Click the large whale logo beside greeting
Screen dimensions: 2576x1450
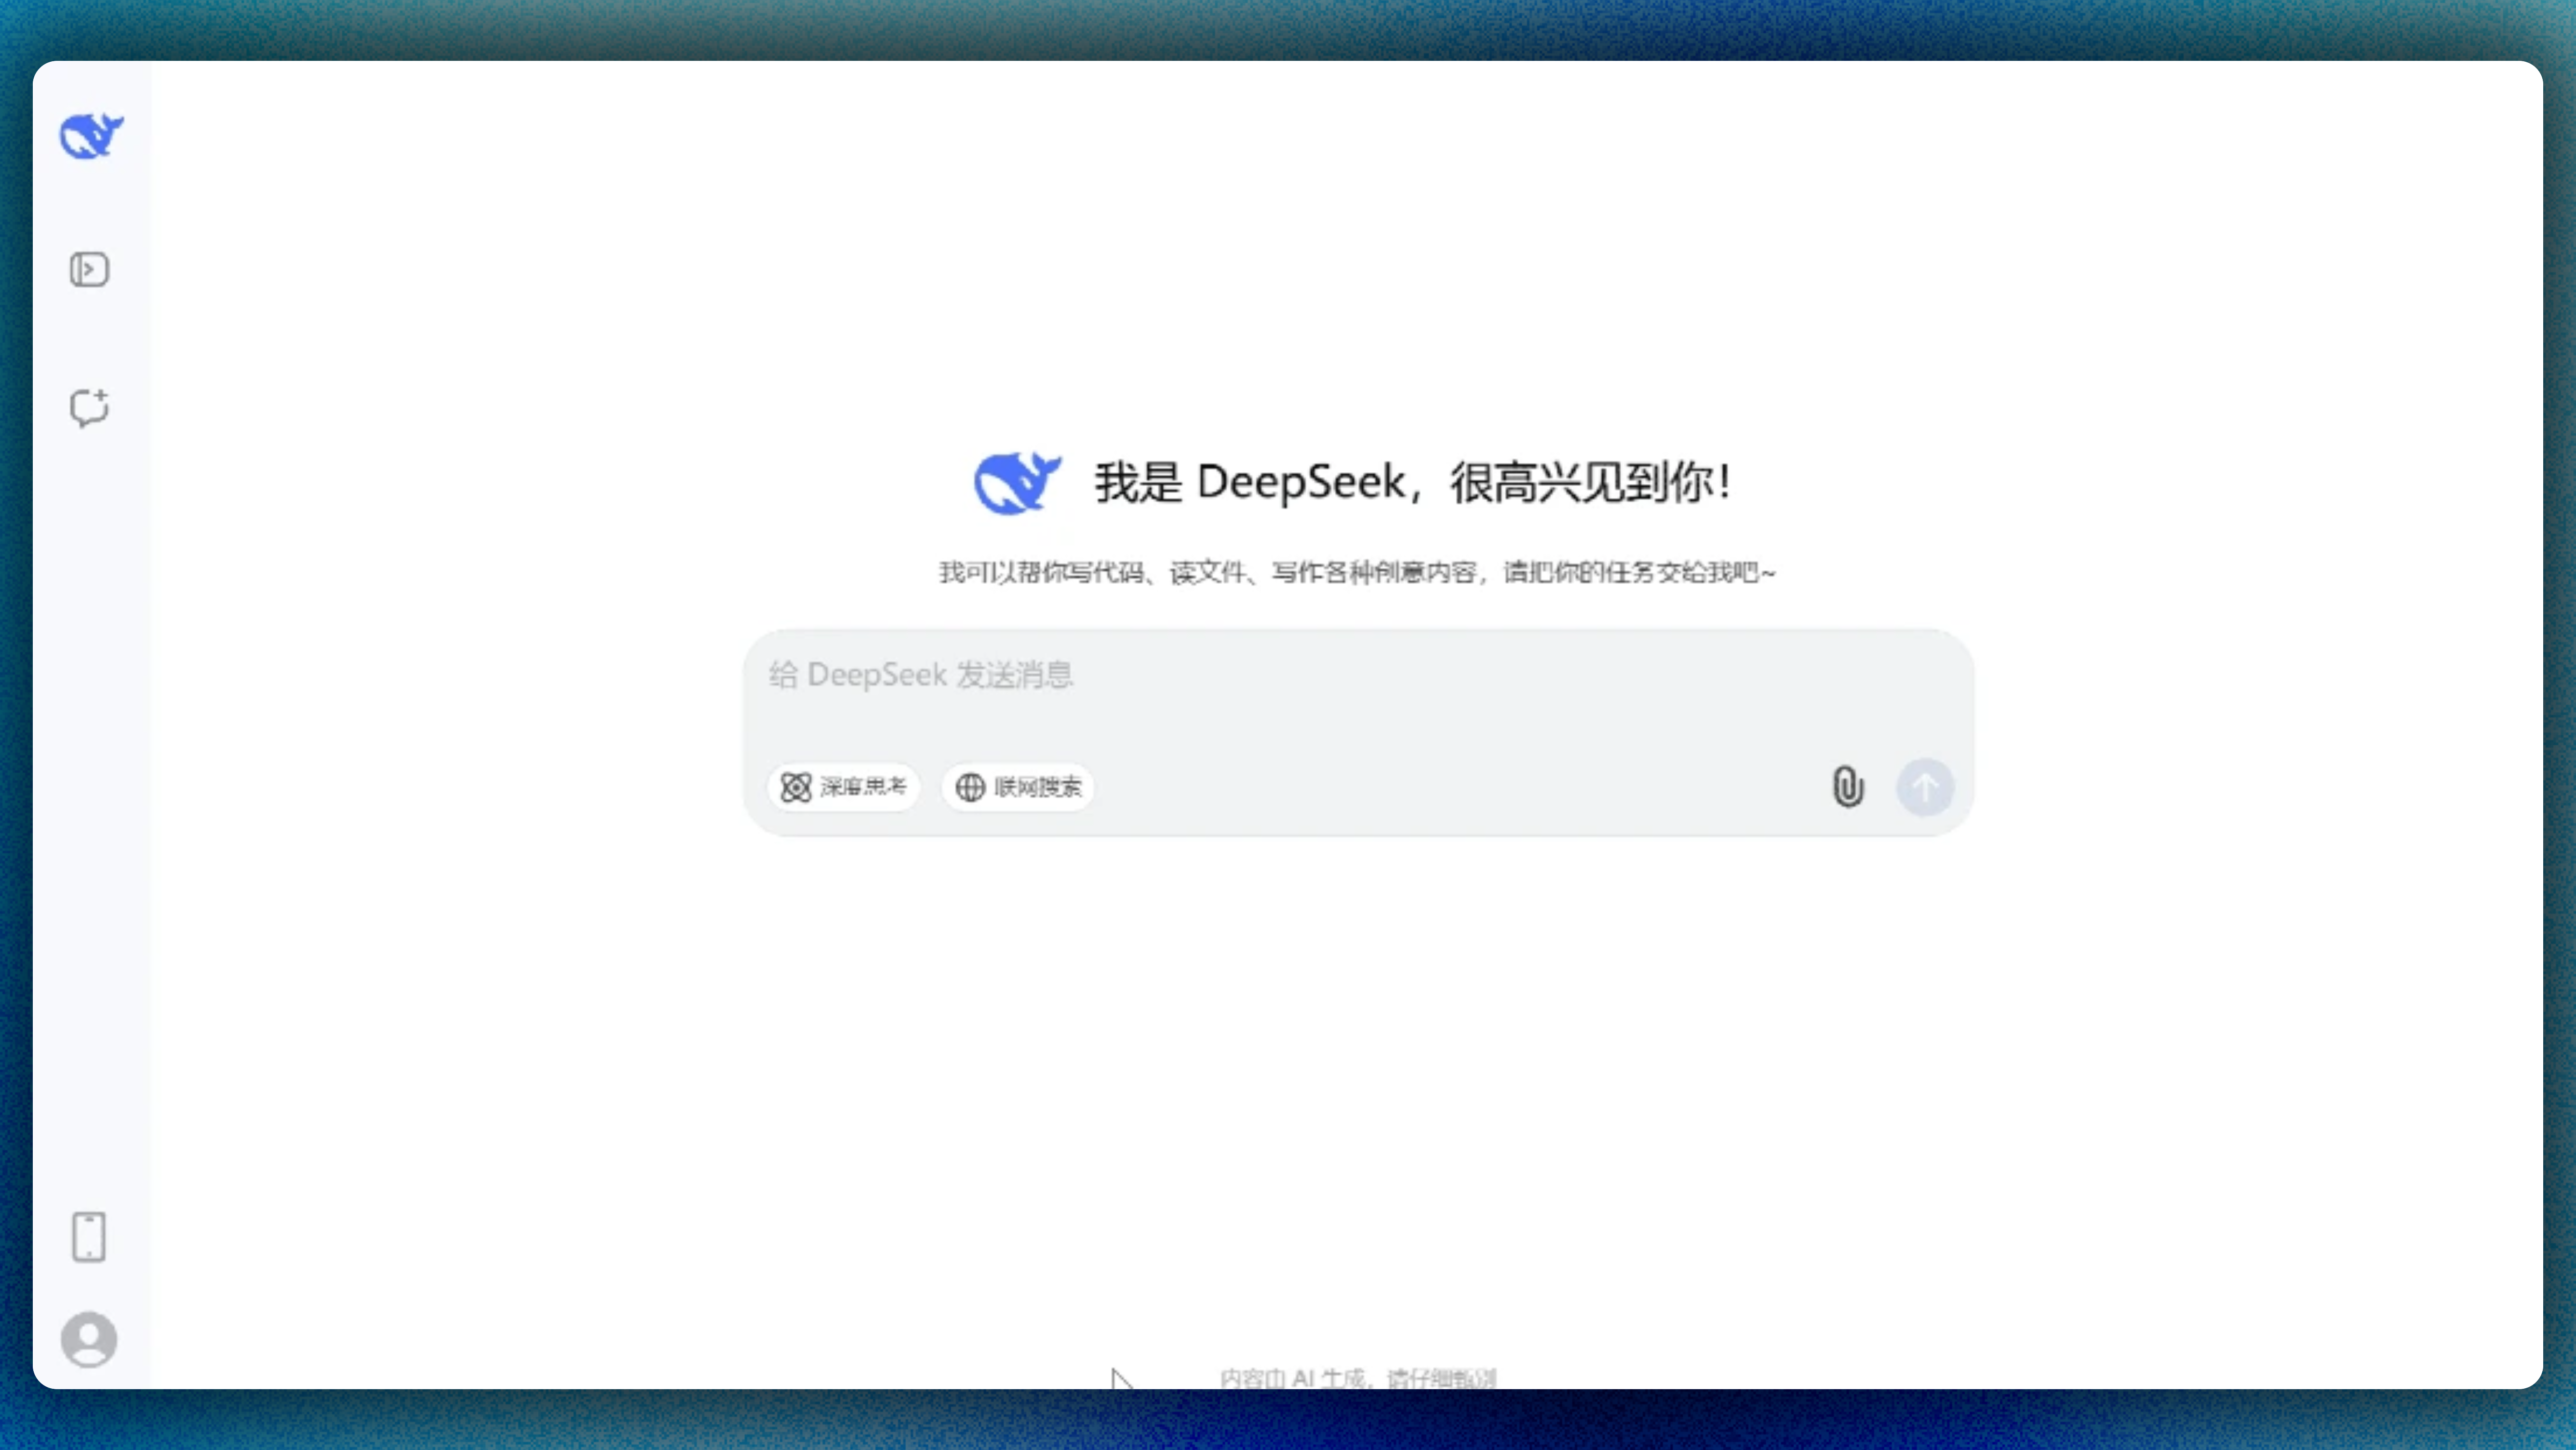click(1017, 483)
